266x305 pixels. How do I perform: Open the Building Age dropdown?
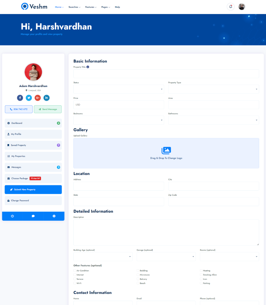103,257
